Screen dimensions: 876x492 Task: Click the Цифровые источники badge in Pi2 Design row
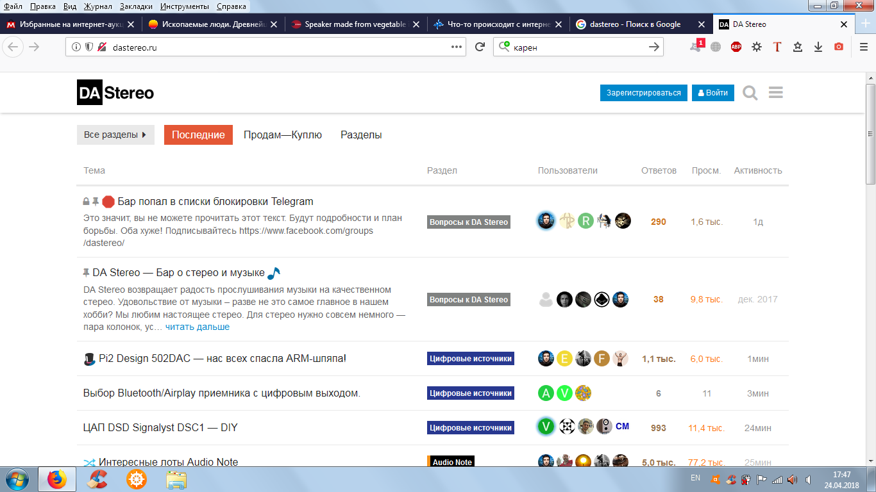coord(471,358)
